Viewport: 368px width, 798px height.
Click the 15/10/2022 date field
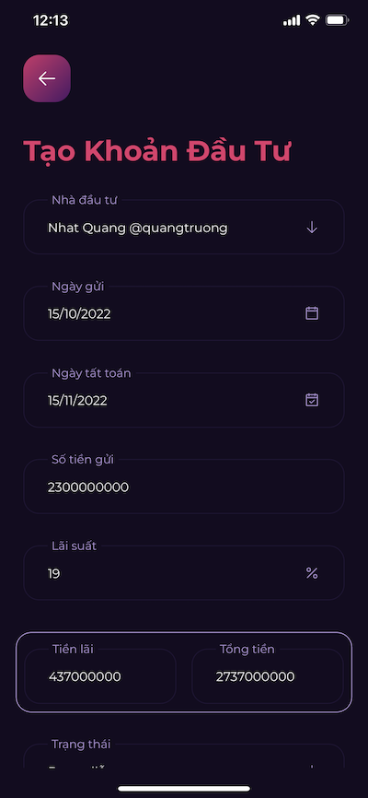183,313
